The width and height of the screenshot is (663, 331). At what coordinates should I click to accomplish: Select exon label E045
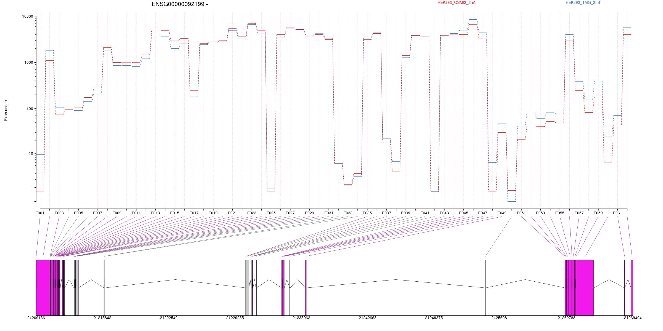click(464, 213)
